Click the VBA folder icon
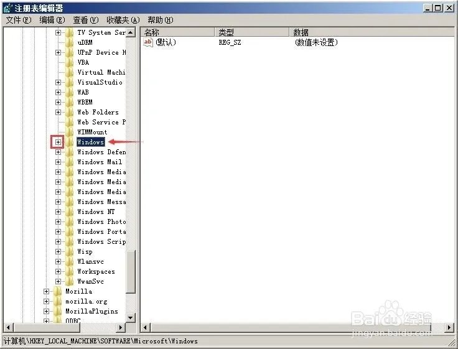The image size is (458, 349). coord(70,62)
